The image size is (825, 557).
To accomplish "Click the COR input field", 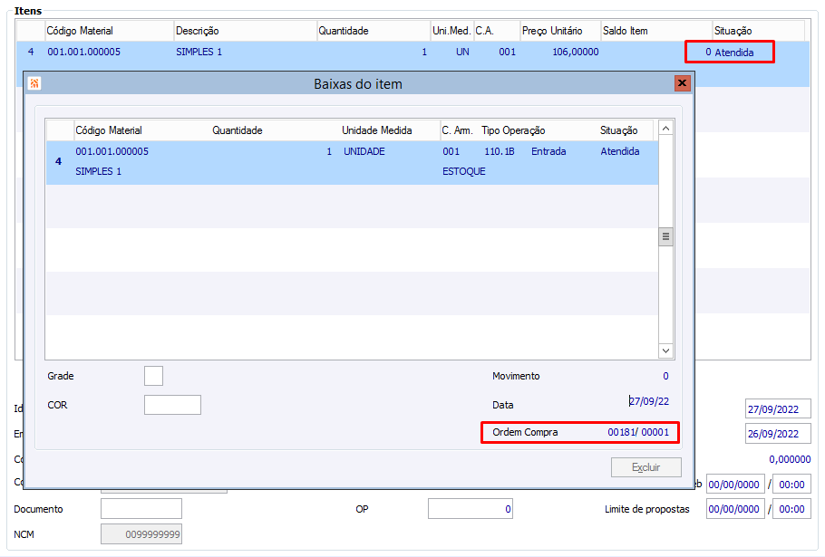I will [172, 405].
